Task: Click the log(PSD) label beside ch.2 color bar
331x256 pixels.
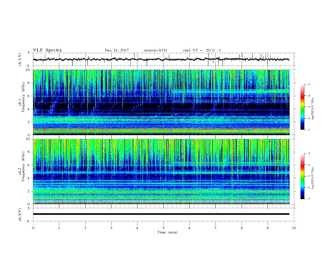Action: pyautogui.click(x=313, y=178)
